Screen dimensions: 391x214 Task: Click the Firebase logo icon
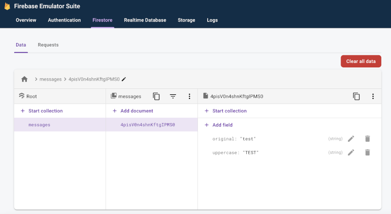click(7, 6)
